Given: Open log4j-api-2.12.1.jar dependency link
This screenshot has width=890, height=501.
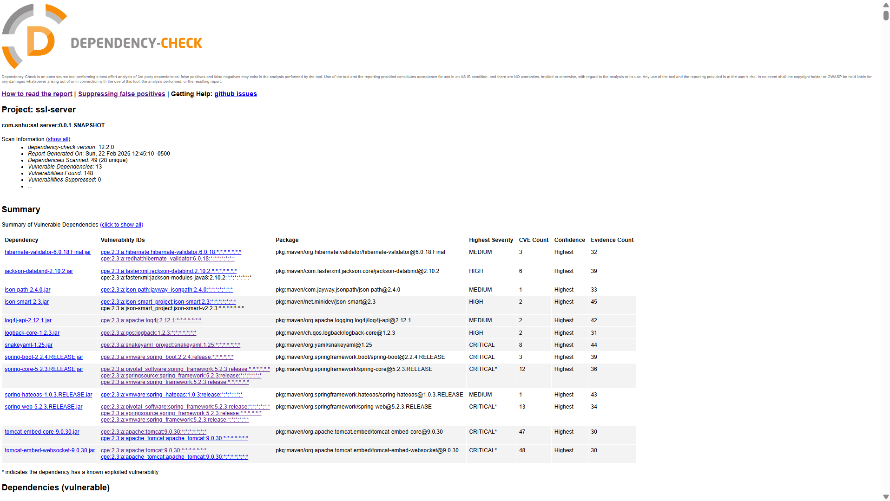Looking at the screenshot, I should pyautogui.click(x=28, y=320).
